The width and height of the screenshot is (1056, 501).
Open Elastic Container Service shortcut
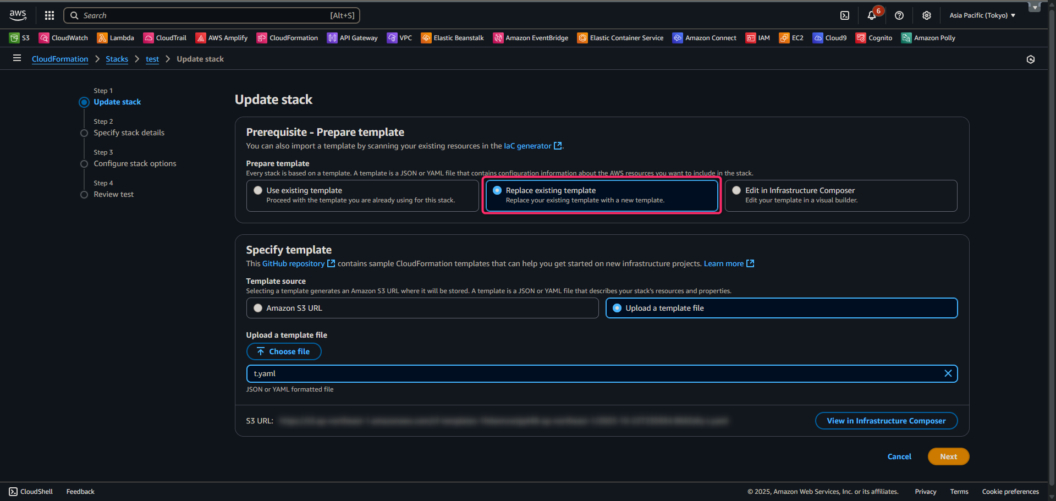[x=620, y=38]
